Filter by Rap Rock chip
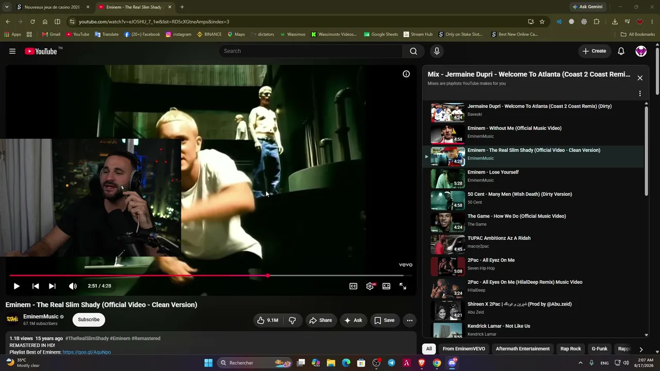Image resolution: width=660 pixels, height=371 pixels. click(571, 349)
